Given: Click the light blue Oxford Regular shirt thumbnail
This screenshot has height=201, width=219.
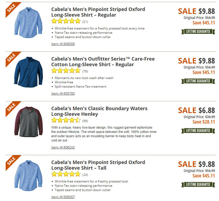Looking at the screenshot, I should click(28, 23).
